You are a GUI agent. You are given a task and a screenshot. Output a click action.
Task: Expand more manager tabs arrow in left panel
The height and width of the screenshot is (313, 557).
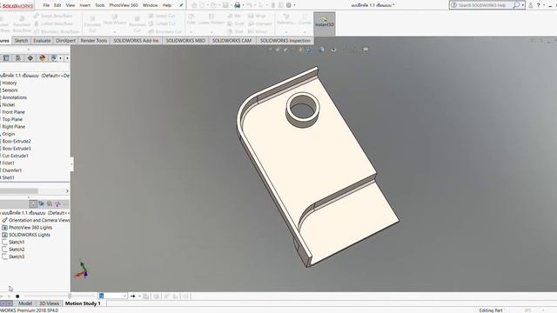(x=67, y=58)
